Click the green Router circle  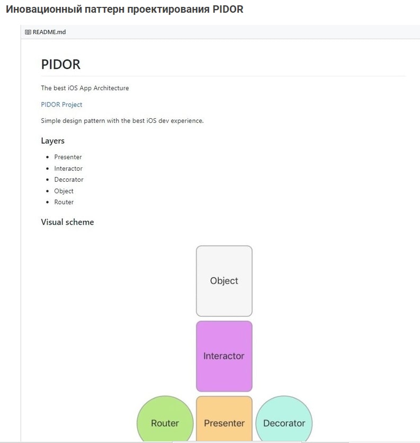click(x=165, y=423)
